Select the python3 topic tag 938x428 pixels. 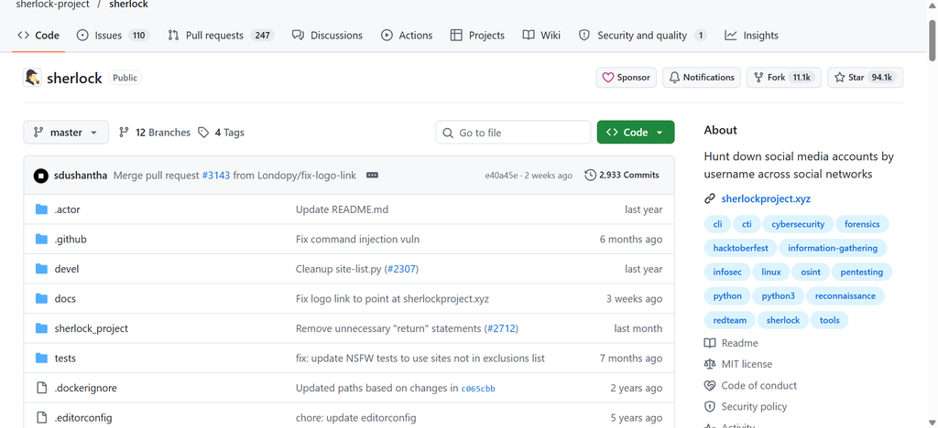click(x=779, y=296)
